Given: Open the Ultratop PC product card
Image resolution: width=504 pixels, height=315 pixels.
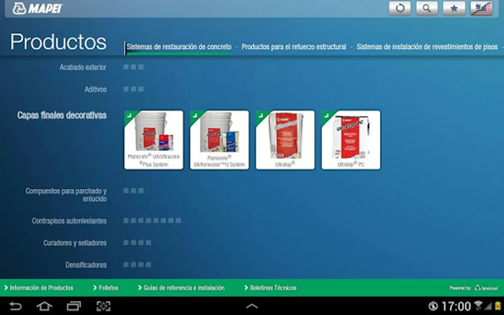Looking at the screenshot, I should [x=351, y=140].
